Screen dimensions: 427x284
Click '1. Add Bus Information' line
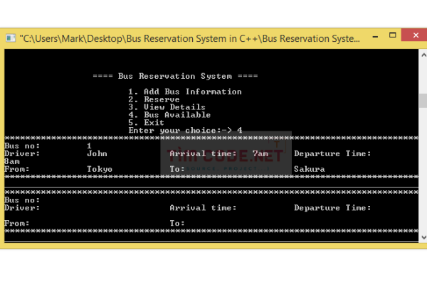(x=185, y=92)
